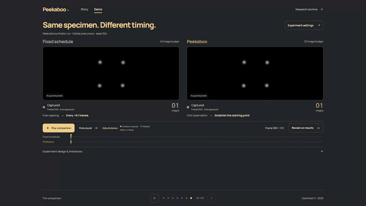Click the Fixed schedule timeline track
This screenshot has height=206, width=366.
point(196,137)
